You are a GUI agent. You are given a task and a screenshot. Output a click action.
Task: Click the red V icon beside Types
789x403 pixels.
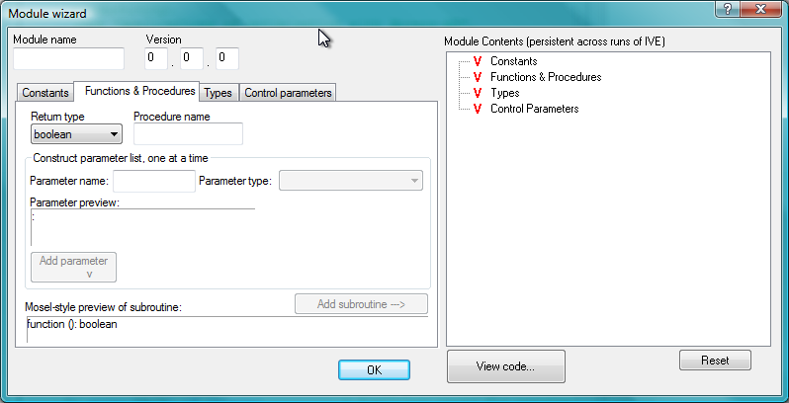[x=478, y=93]
